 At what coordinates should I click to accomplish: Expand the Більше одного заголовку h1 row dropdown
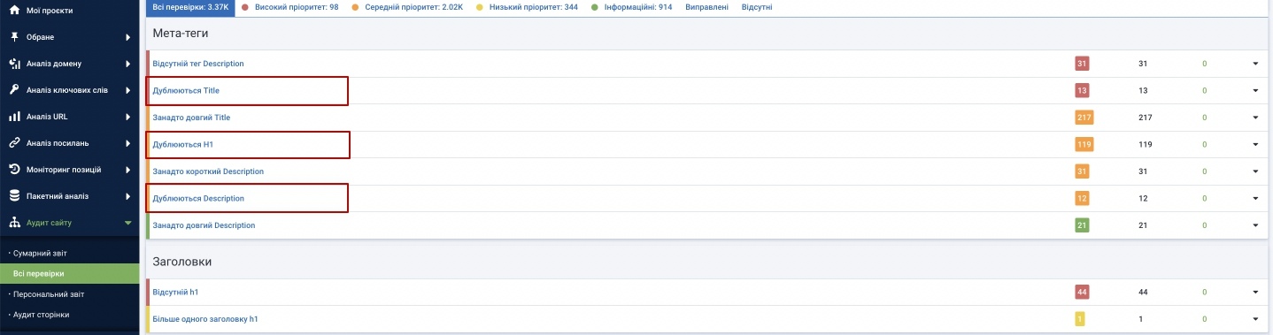coord(1254,319)
